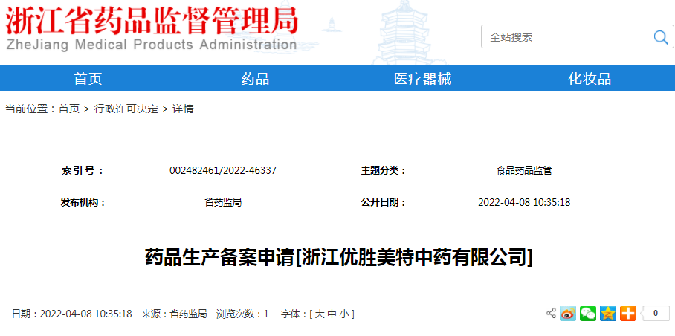Click the 食品药品监管 category value

[524, 171]
